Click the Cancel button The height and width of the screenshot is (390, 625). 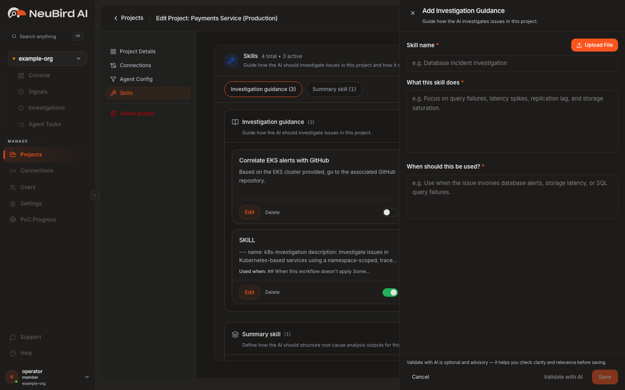(420, 377)
